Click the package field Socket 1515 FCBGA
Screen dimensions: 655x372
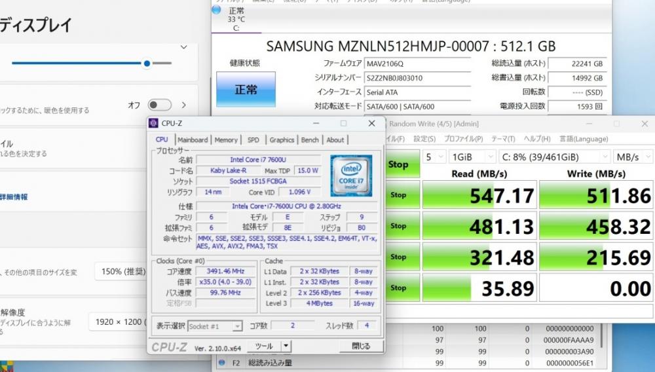pyautogui.click(x=258, y=181)
